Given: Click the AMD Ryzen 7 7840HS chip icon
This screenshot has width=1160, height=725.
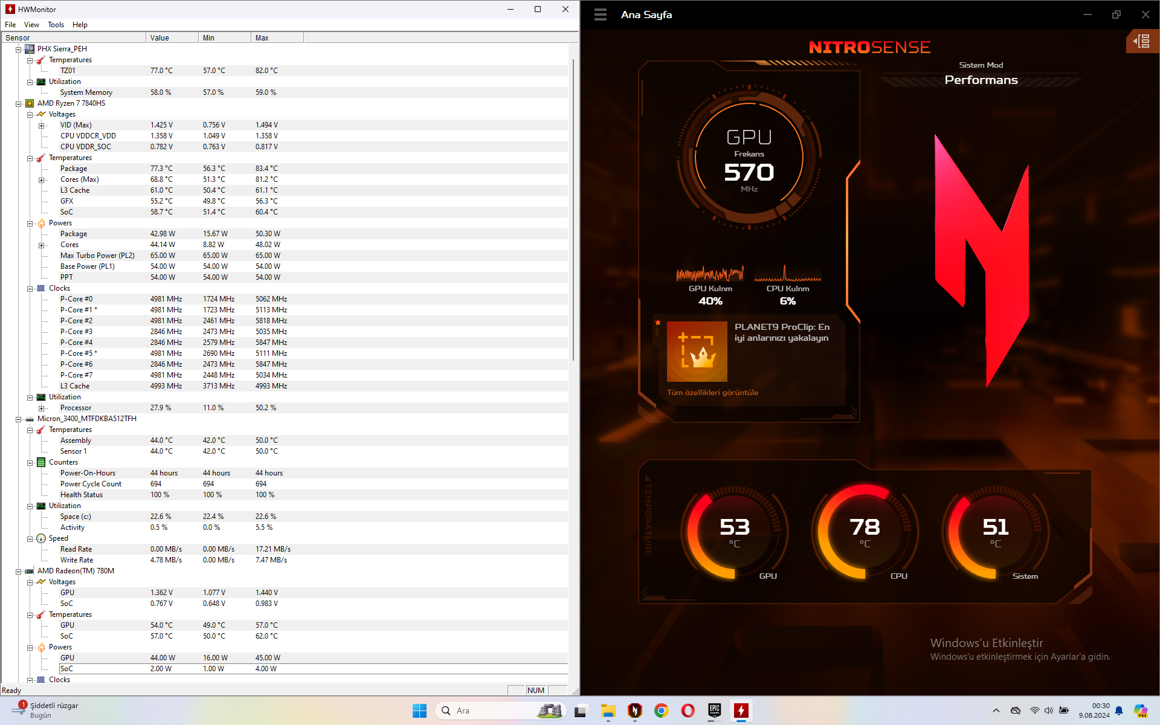Looking at the screenshot, I should tap(30, 103).
